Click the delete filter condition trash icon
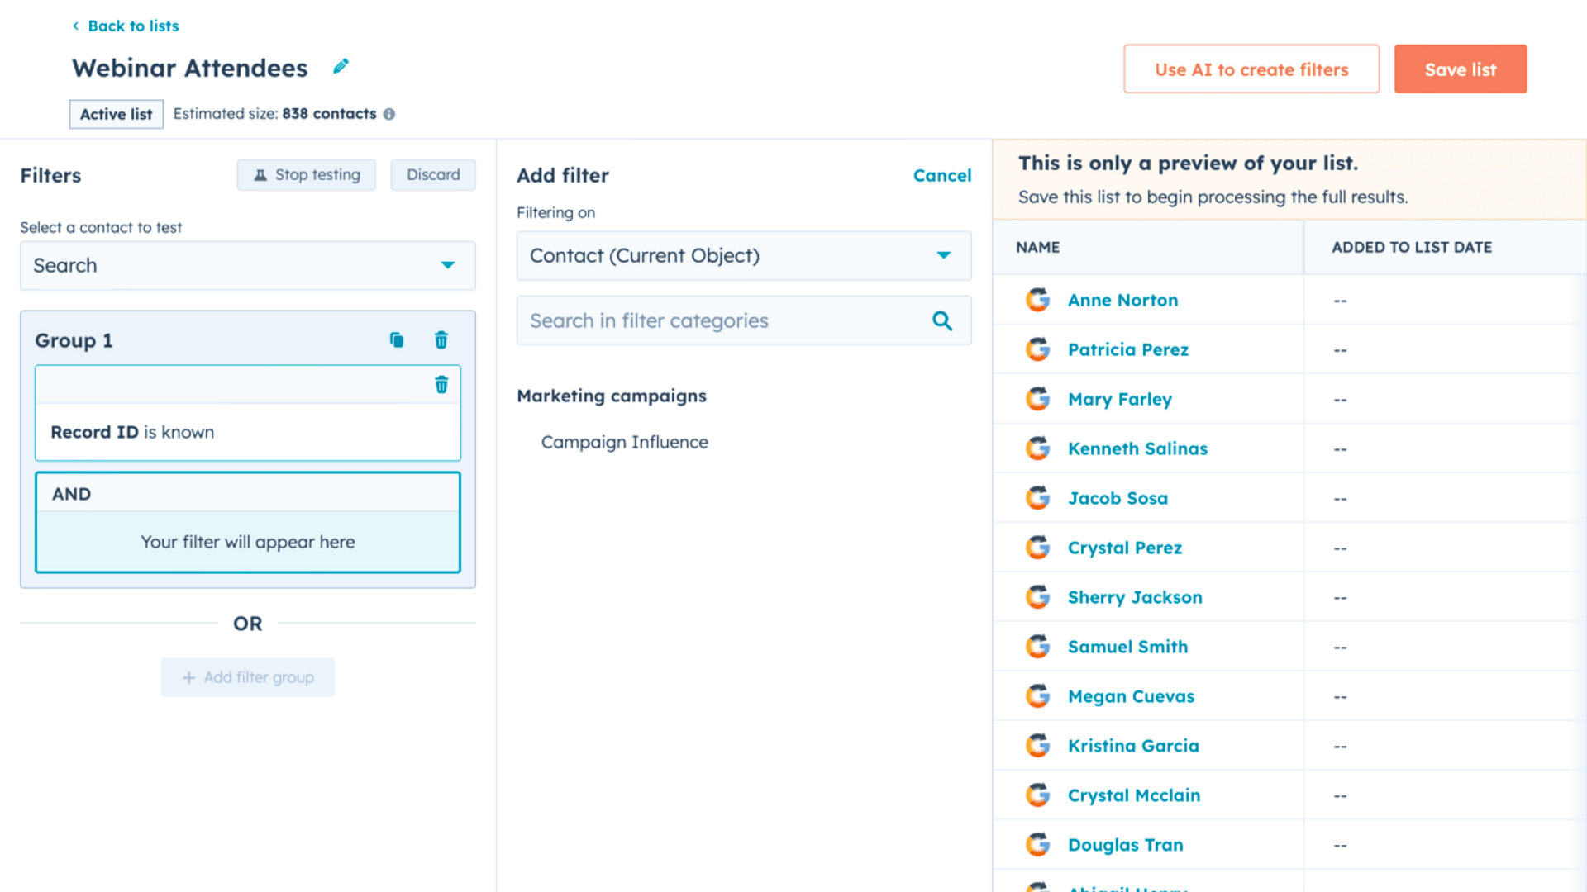The image size is (1587, 892). (442, 384)
